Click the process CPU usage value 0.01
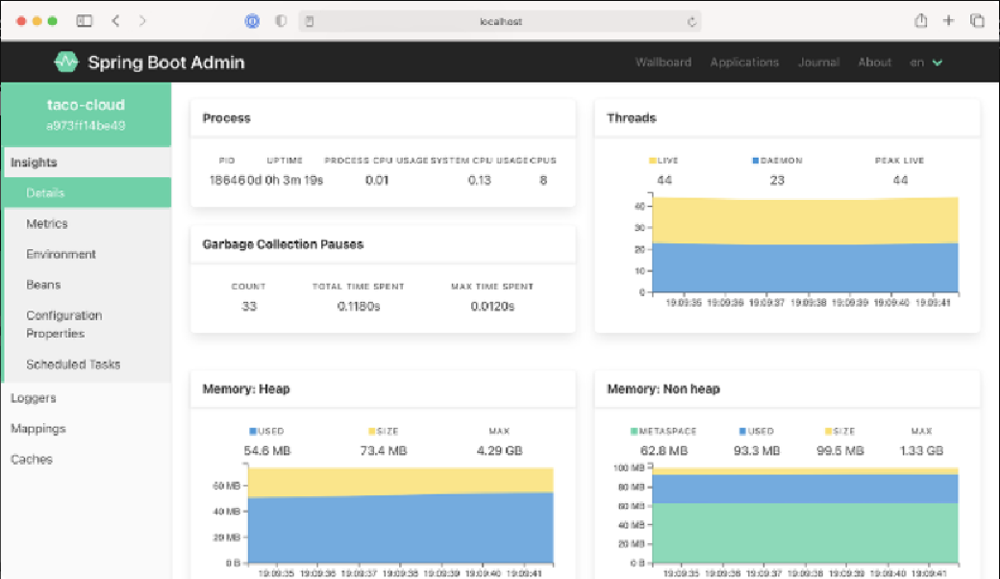This screenshot has height=579, width=1000. click(x=377, y=181)
